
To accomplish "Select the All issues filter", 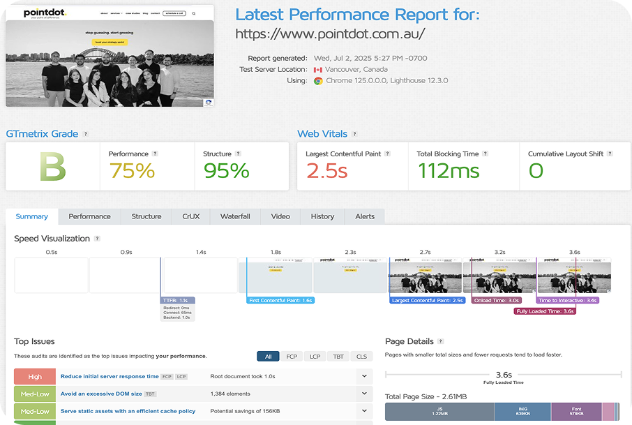I will 268,357.
